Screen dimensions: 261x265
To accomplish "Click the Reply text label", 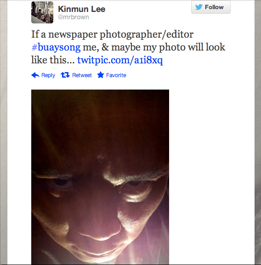I will pos(48,75).
